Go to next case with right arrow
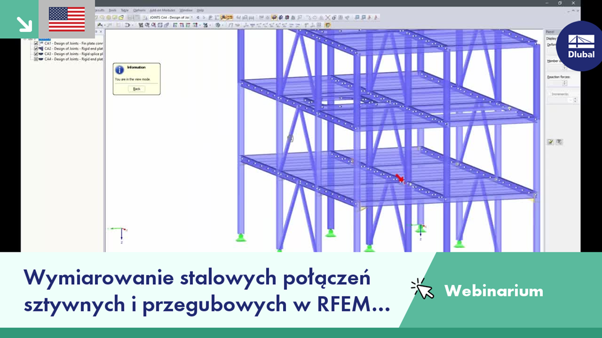This screenshot has width=602, height=338. click(x=204, y=17)
